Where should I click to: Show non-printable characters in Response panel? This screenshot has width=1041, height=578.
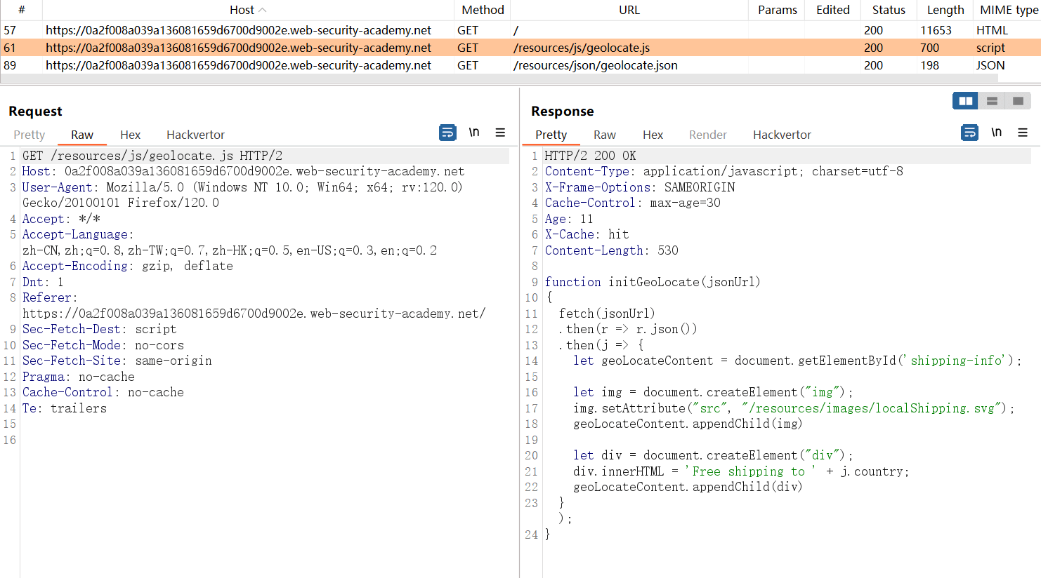996,133
